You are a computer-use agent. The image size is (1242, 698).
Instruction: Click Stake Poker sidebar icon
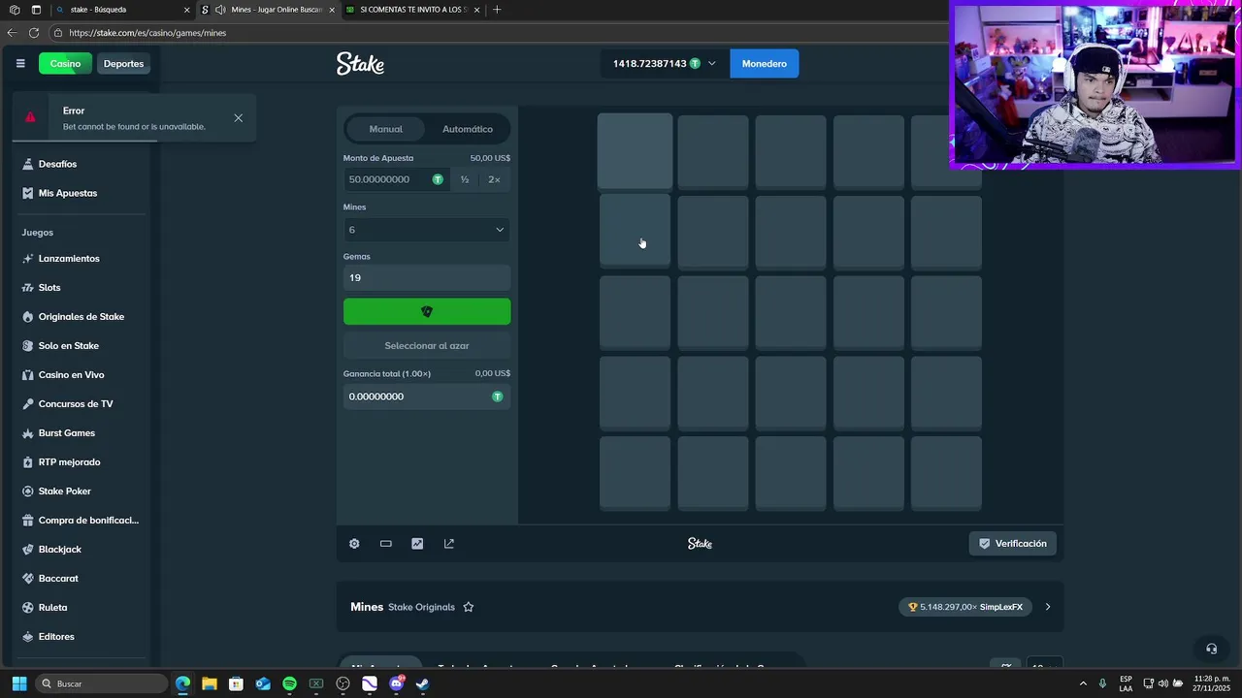click(28, 492)
